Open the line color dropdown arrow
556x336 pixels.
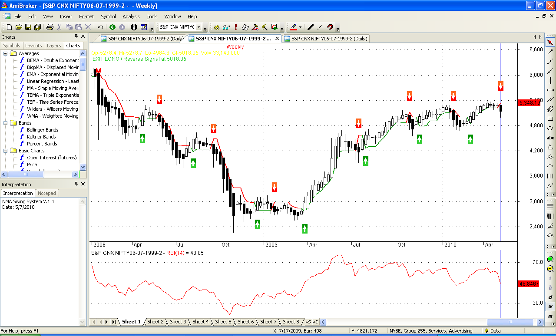click(x=300, y=27)
